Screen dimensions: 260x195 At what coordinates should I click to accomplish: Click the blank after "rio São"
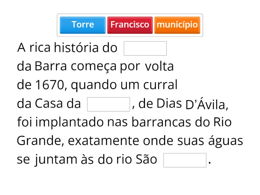(185, 160)
